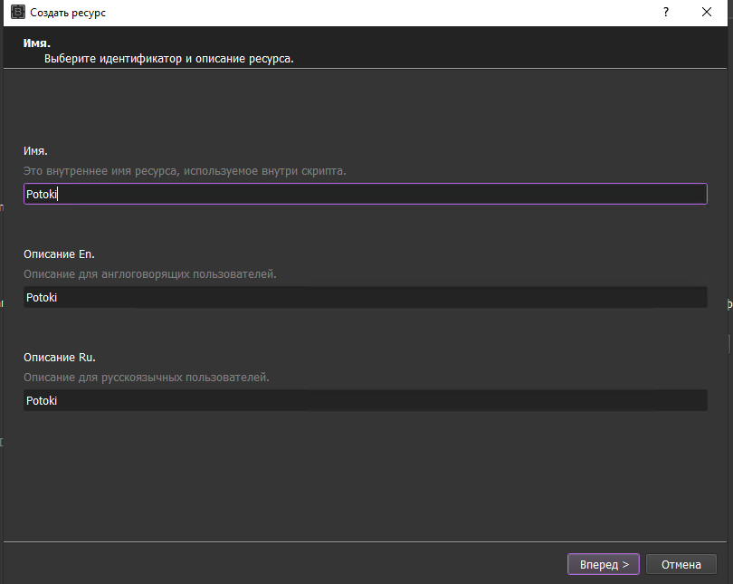Click the 'Описание En.' label
Viewport: 733px width, 584px height.
[x=60, y=254]
